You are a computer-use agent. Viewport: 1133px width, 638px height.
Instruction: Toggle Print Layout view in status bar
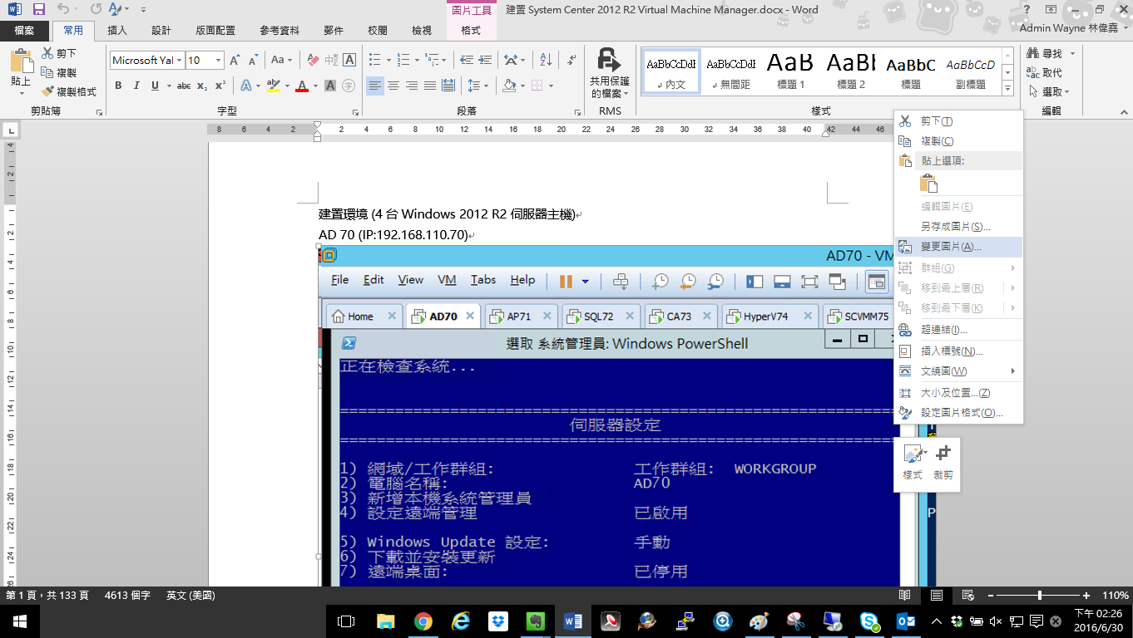click(936, 596)
